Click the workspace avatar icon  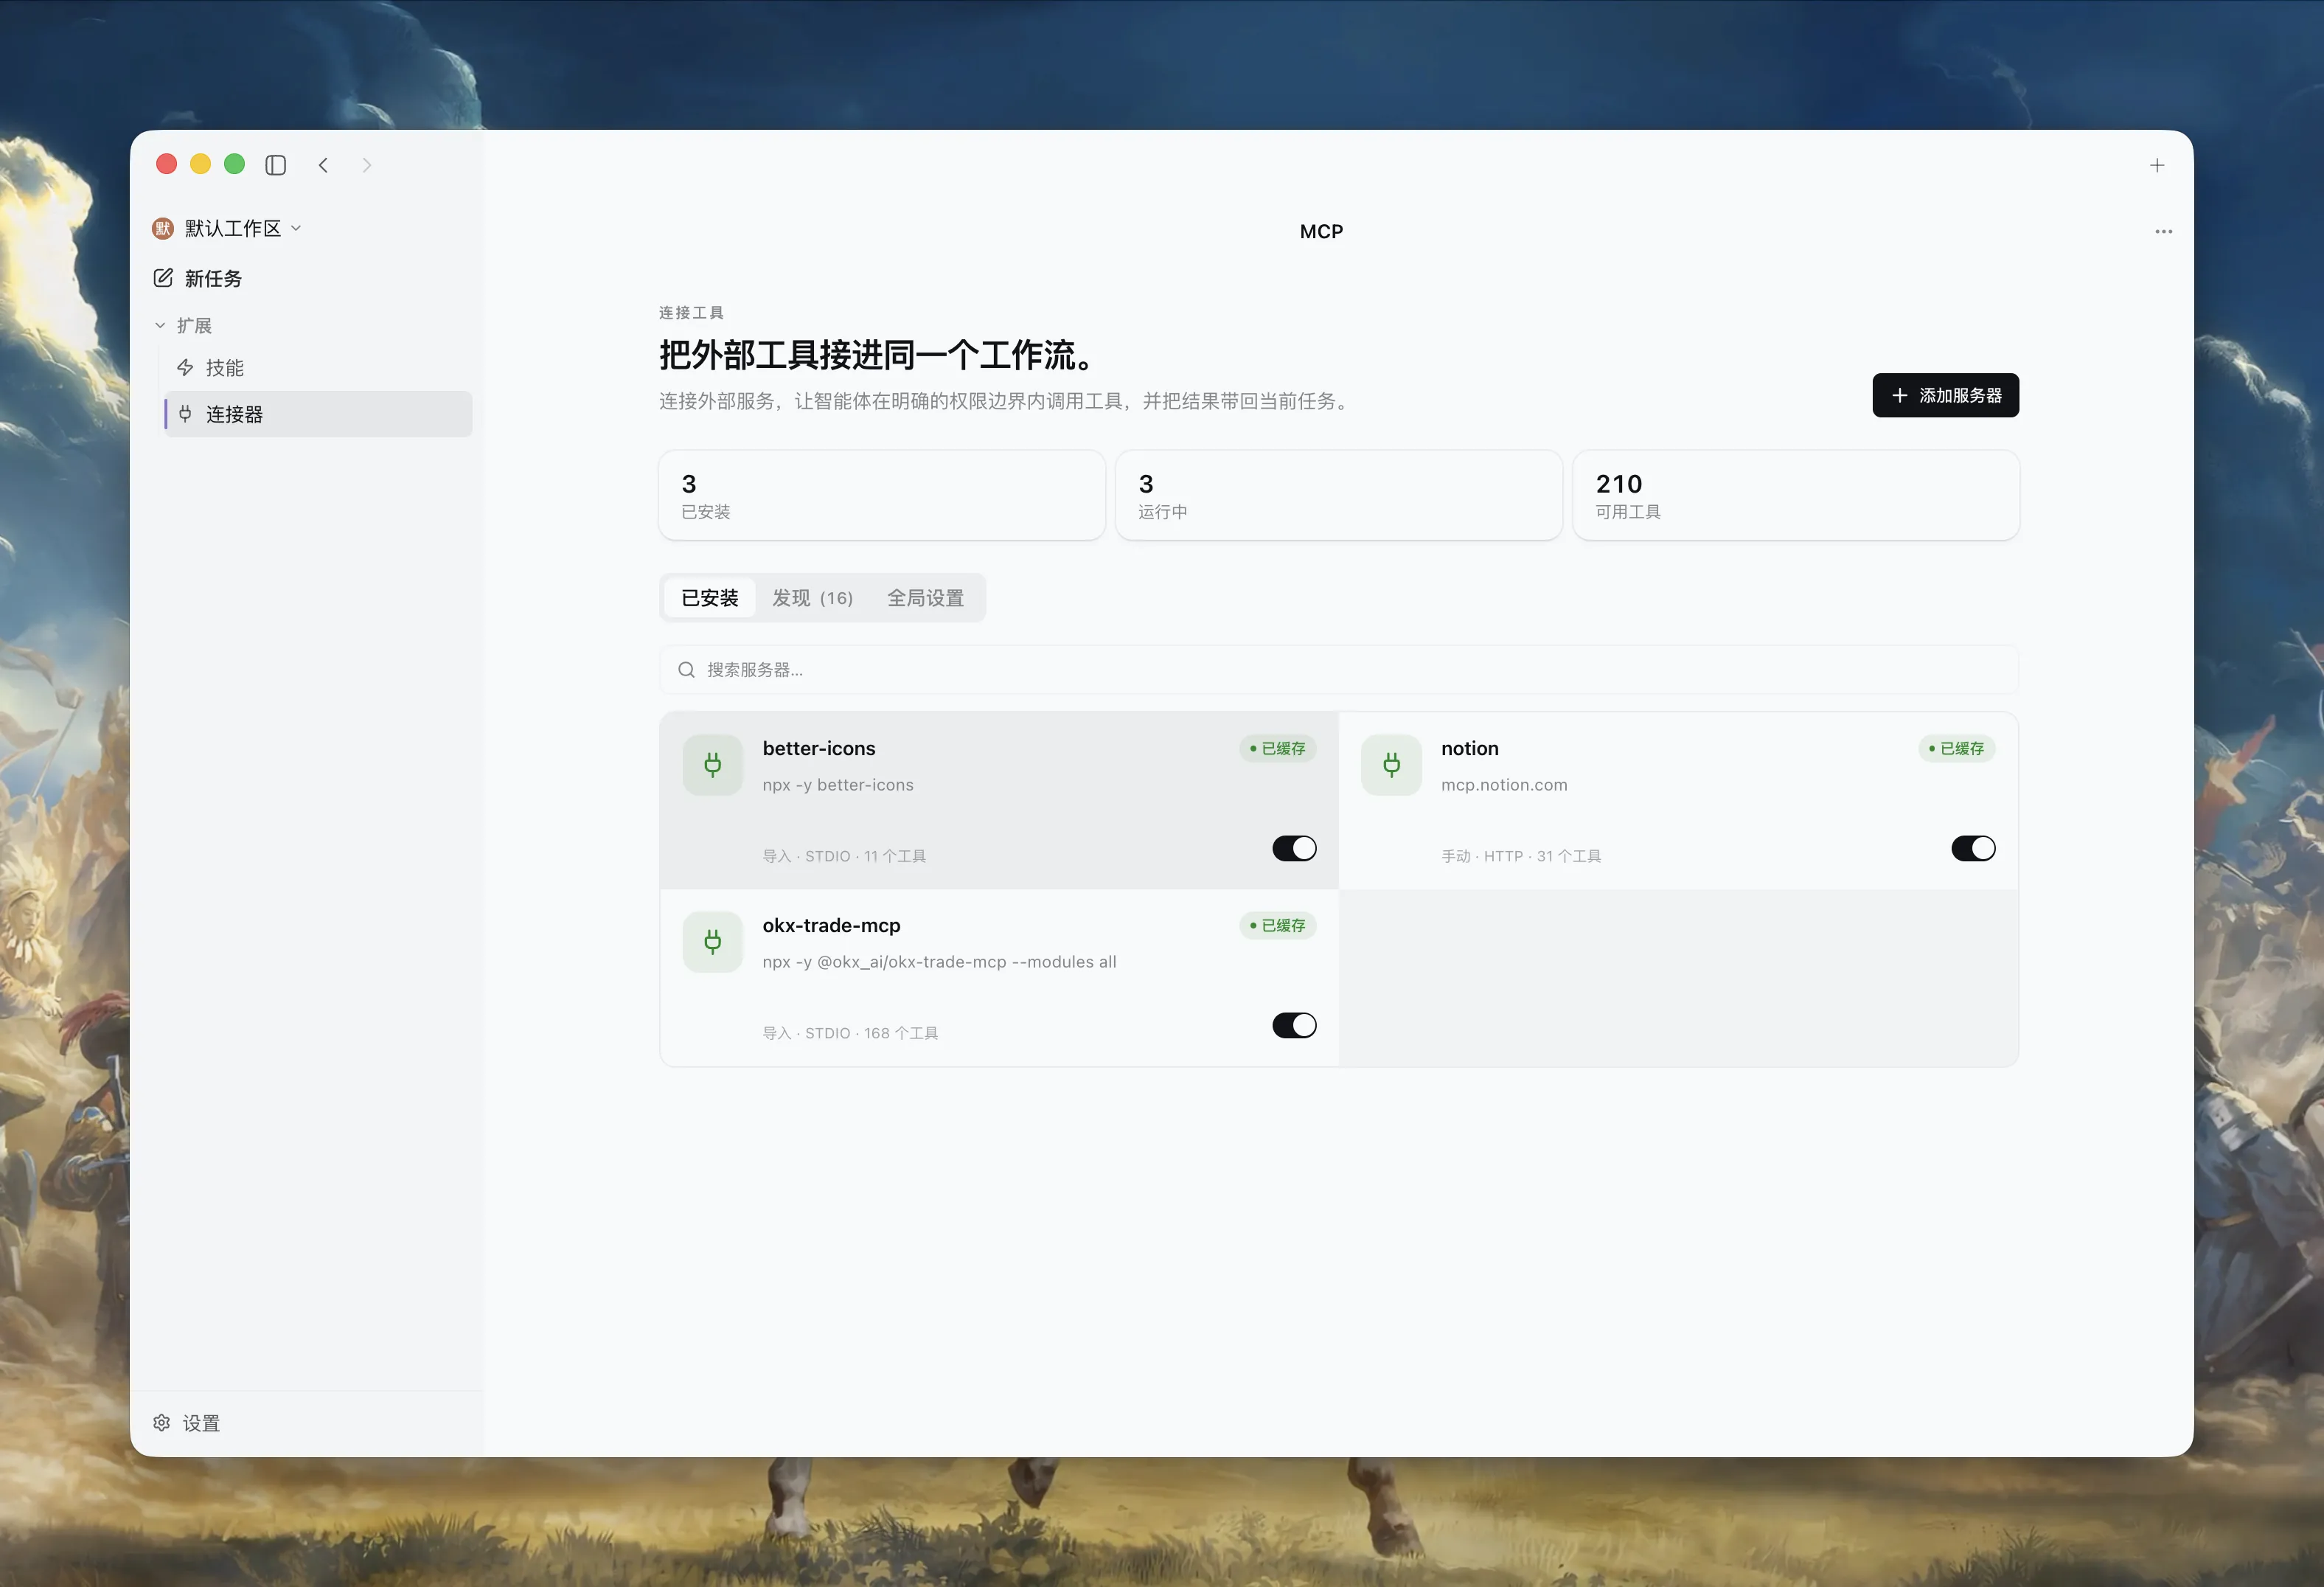[163, 228]
